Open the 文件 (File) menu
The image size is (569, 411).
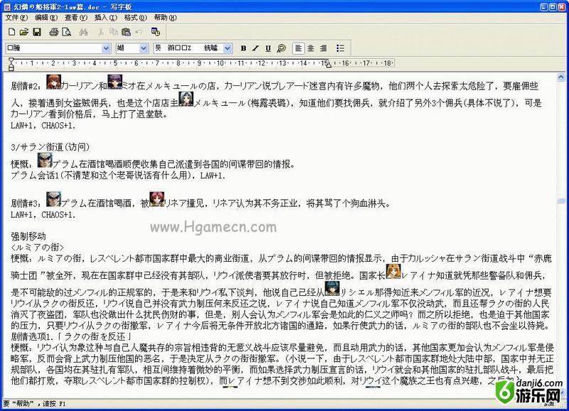pyautogui.click(x=12, y=17)
